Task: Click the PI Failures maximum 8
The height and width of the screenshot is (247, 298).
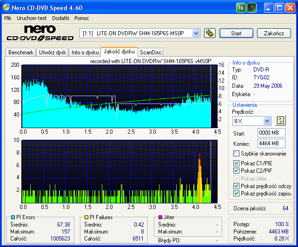Action: pyautogui.click(x=142, y=232)
